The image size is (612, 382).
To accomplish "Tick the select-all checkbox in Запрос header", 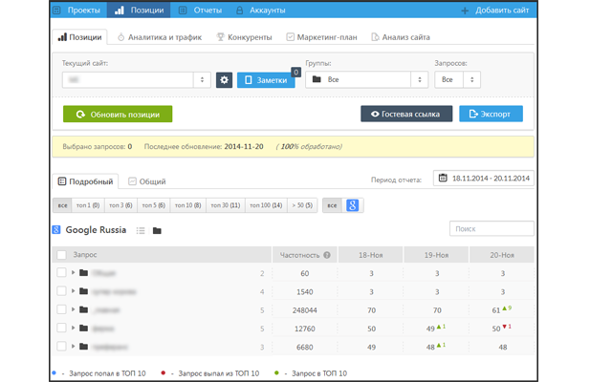I will pyautogui.click(x=62, y=255).
